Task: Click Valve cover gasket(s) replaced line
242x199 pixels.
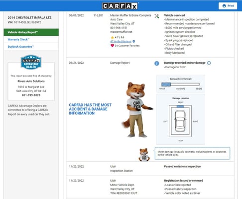Action: point(184,36)
